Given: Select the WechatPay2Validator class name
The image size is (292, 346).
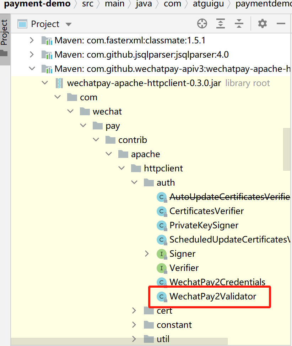Looking at the screenshot, I should tap(213, 296).
